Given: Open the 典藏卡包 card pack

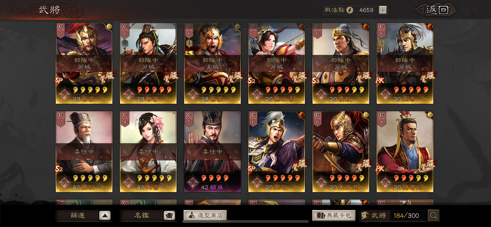Looking at the screenshot, I should 334,215.
